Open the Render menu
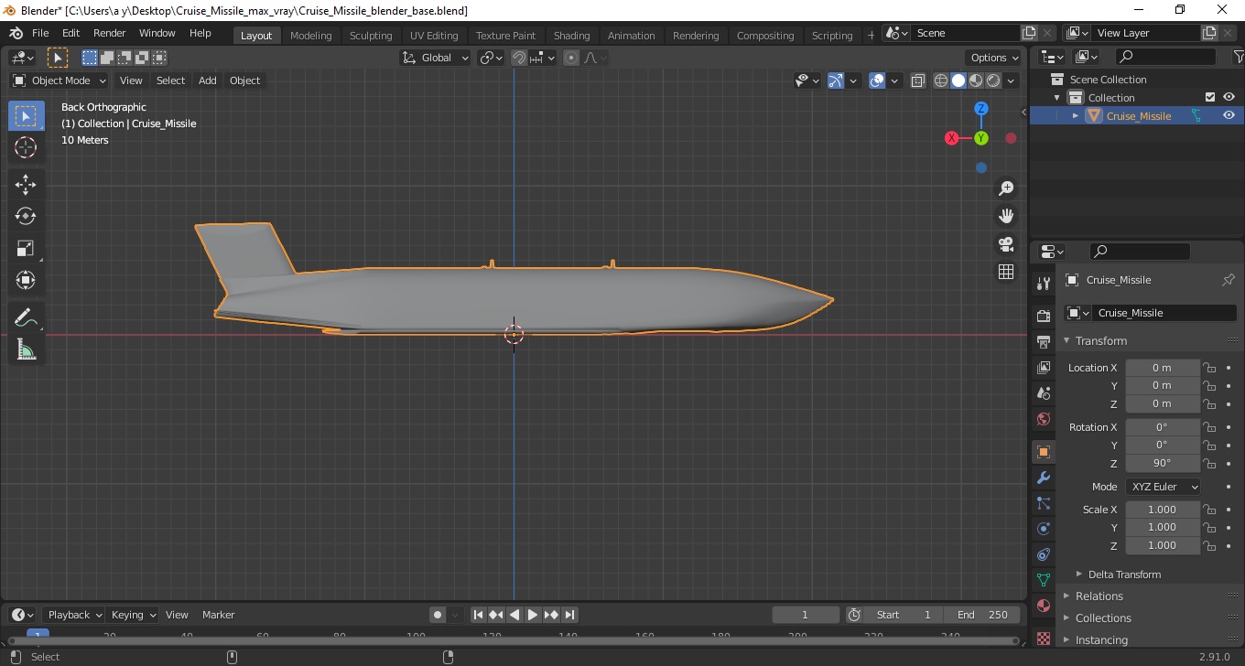The width and height of the screenshot is (1245, 666). (110, 33)
